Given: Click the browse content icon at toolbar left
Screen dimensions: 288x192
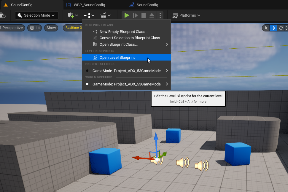Looking at the screenshot, I should [3, 15].
